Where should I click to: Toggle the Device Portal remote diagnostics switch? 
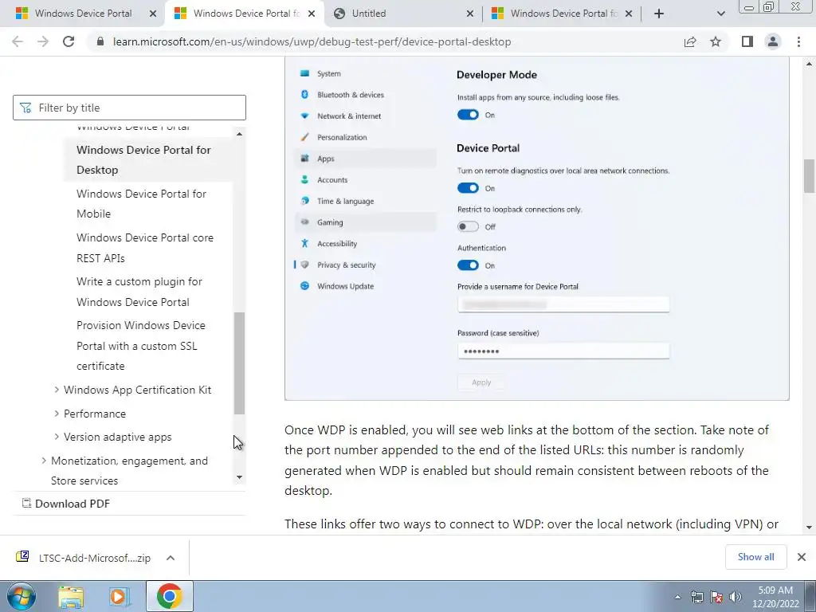coord(468,188)
